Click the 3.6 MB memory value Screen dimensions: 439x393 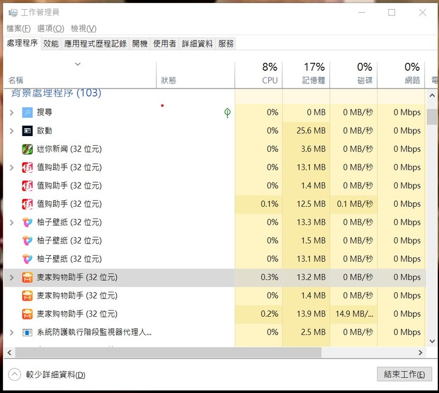(313, 149)
